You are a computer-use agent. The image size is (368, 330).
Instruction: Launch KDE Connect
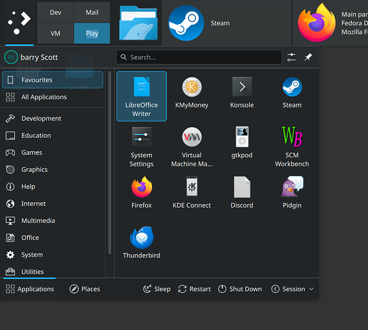[x=192, y=193]
